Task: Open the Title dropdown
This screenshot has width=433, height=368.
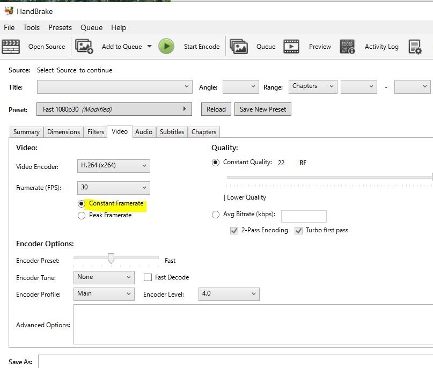Action: point(115,87)
